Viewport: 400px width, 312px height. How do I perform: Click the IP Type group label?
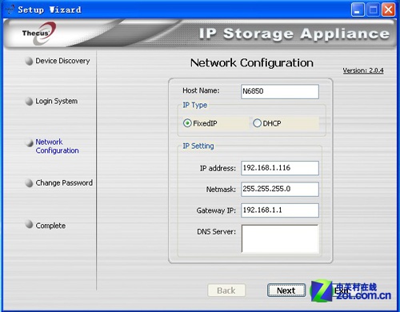(195, 105)
